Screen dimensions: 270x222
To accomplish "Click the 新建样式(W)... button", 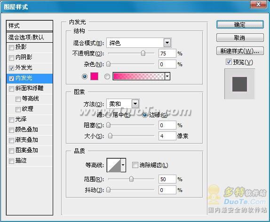I will pos(240,51).
